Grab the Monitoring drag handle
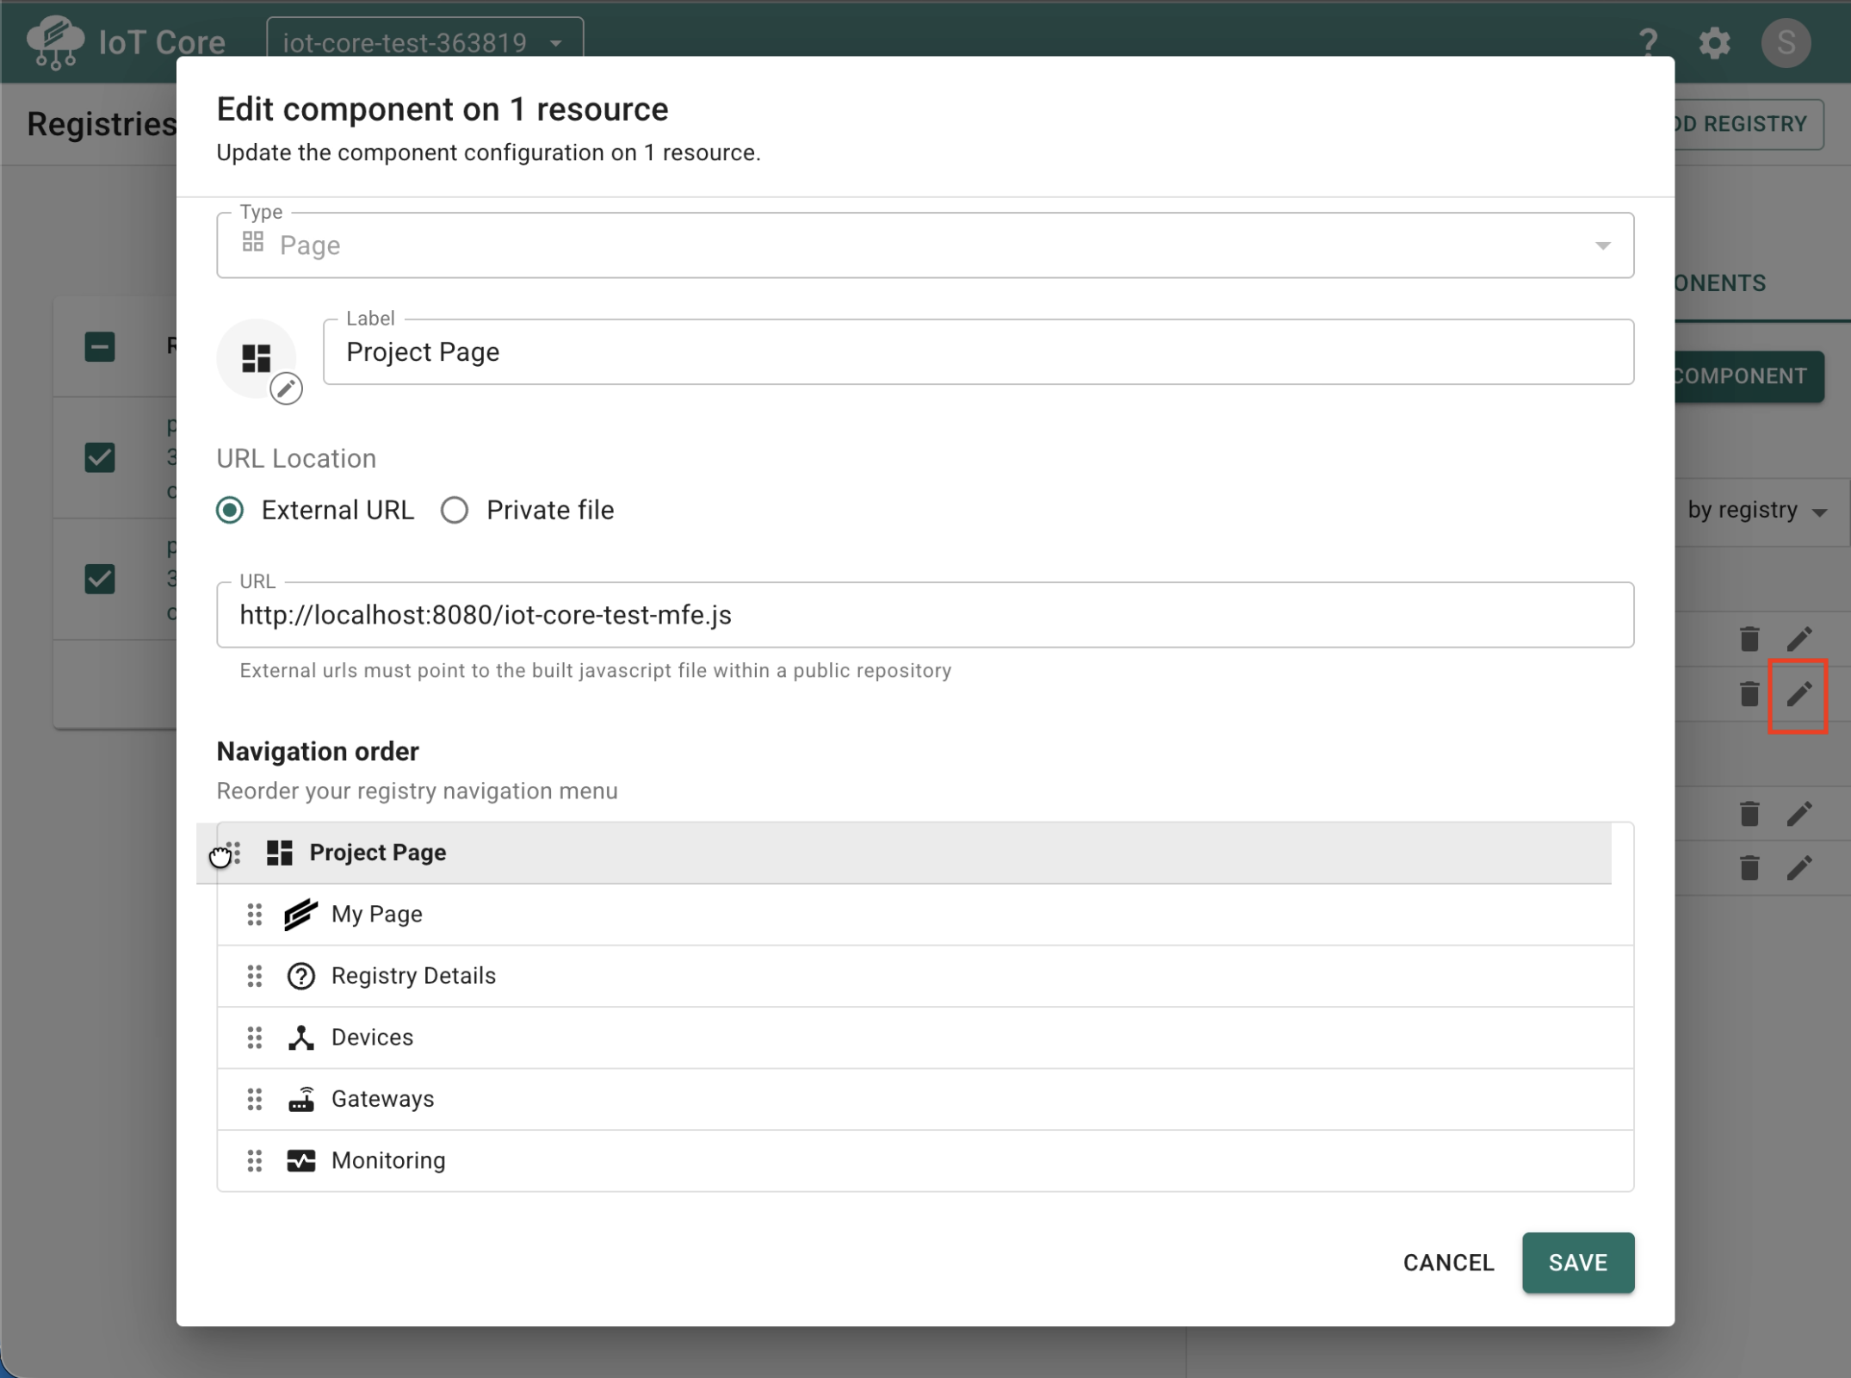 [x=255, y=1161]
